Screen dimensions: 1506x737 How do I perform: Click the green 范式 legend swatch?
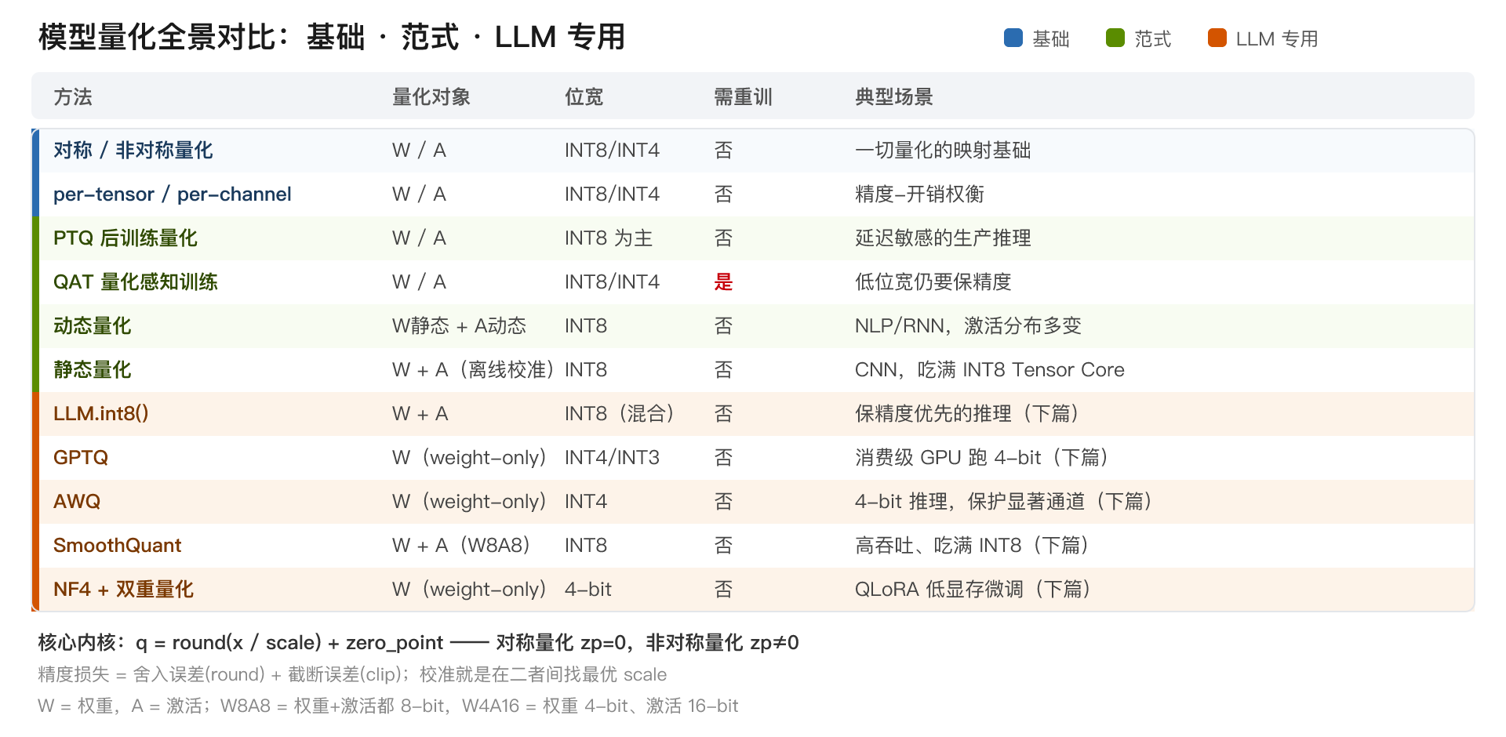1115,38
